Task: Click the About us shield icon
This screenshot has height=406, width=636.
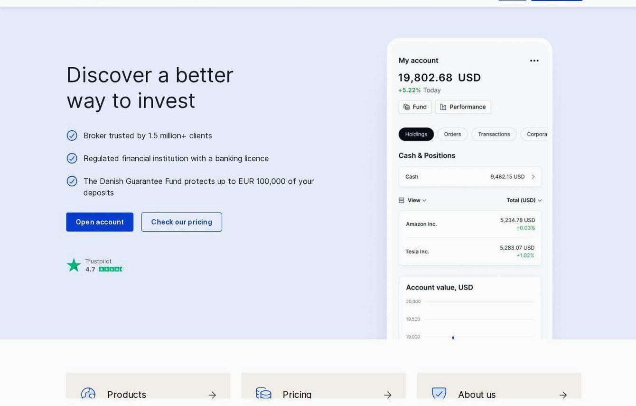Action: coord(439,394)
